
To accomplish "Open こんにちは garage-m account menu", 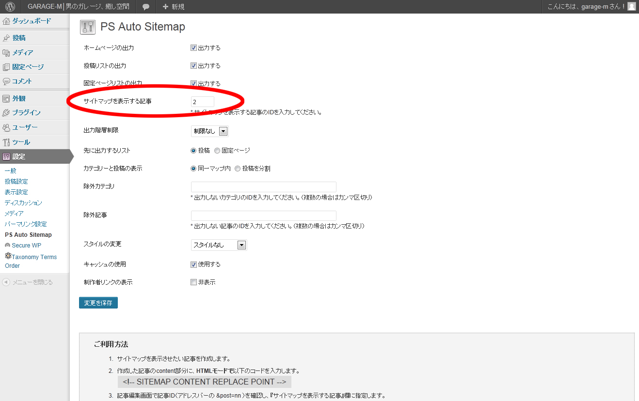I will (591, 7).
